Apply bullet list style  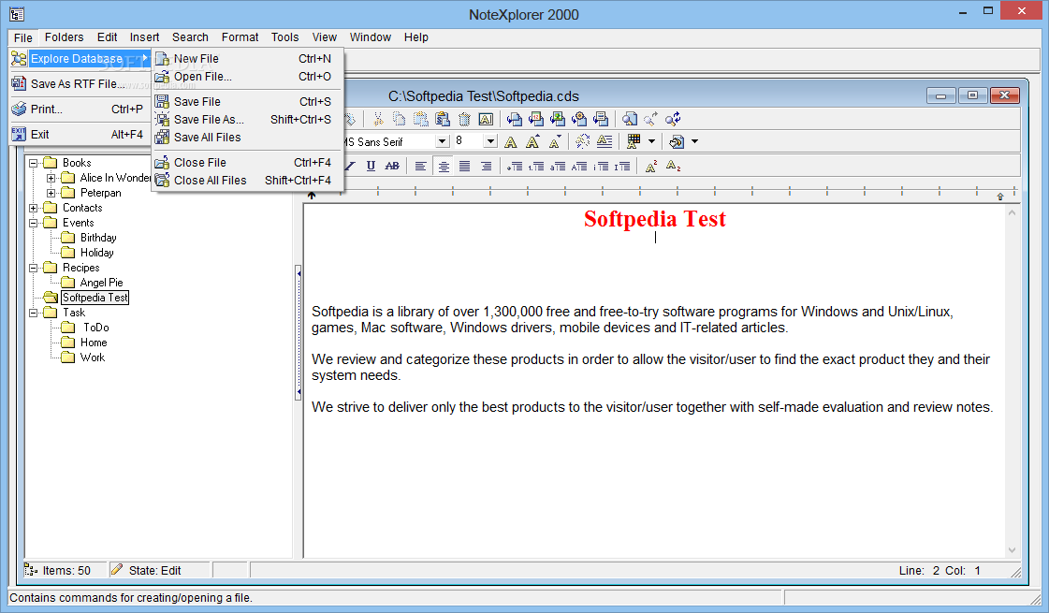tap(515, 166)
